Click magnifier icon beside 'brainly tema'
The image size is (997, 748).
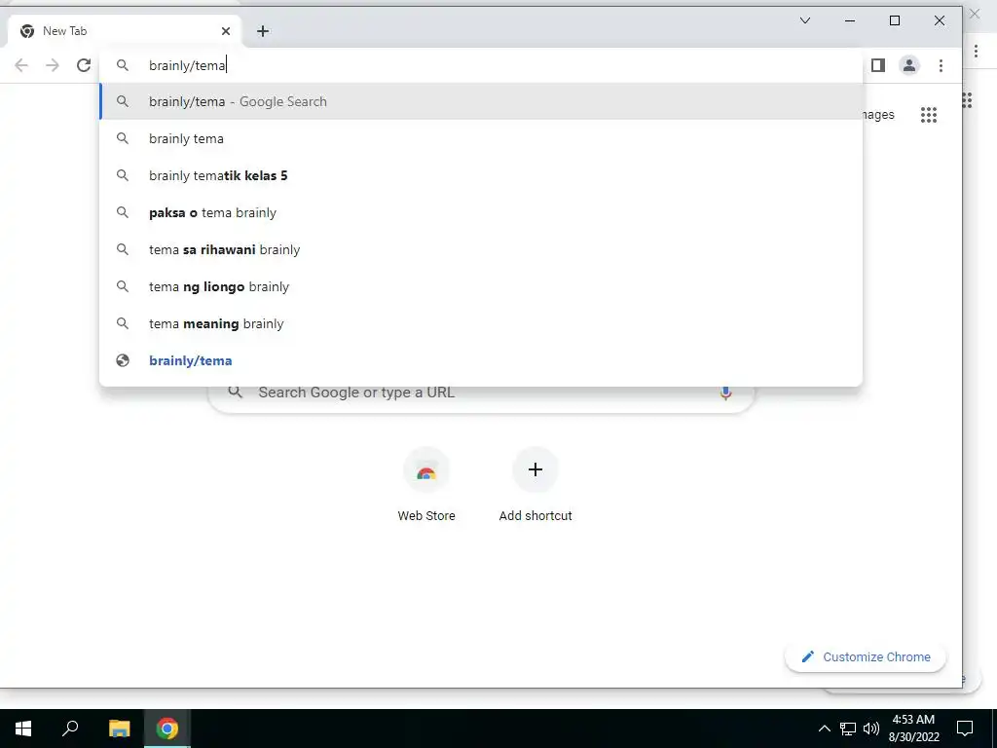click(x=123, y=138)
